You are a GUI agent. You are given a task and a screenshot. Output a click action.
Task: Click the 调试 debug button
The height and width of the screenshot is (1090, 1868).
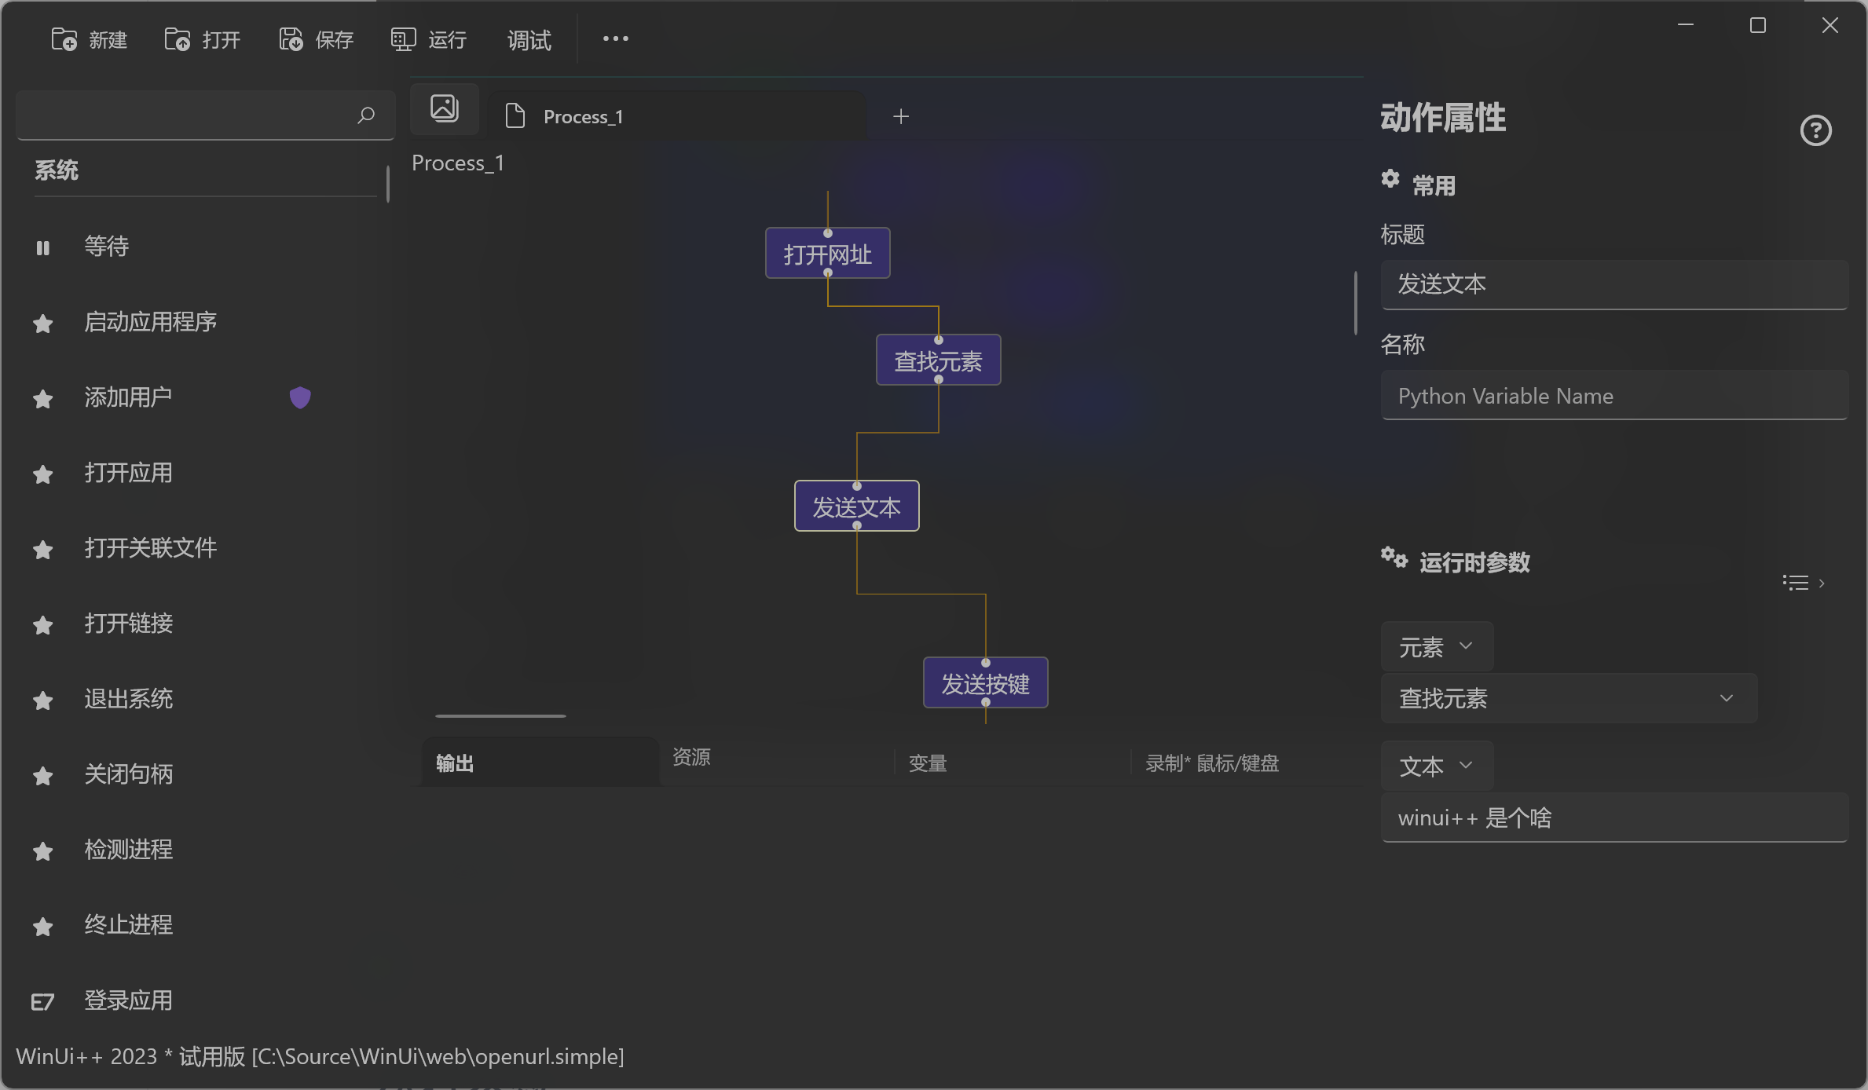point(529,39)
